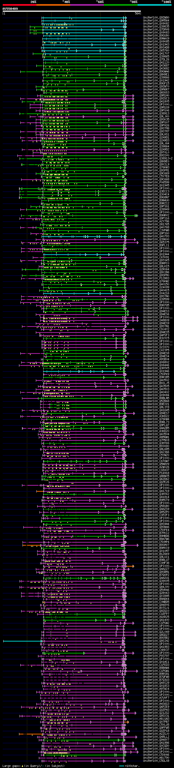
Task: Select the UniRef100_P06599 row label
Action: point(156,183)
